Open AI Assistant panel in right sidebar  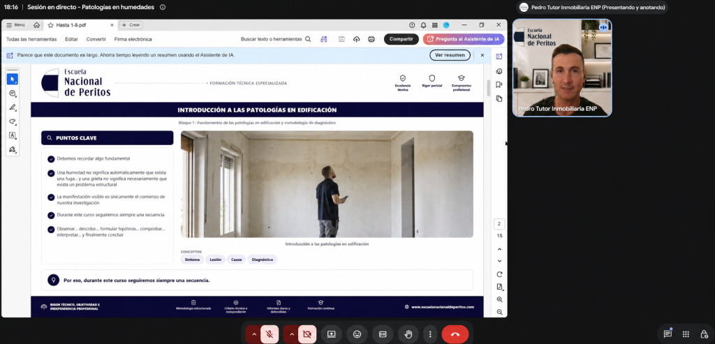point(499,57)
